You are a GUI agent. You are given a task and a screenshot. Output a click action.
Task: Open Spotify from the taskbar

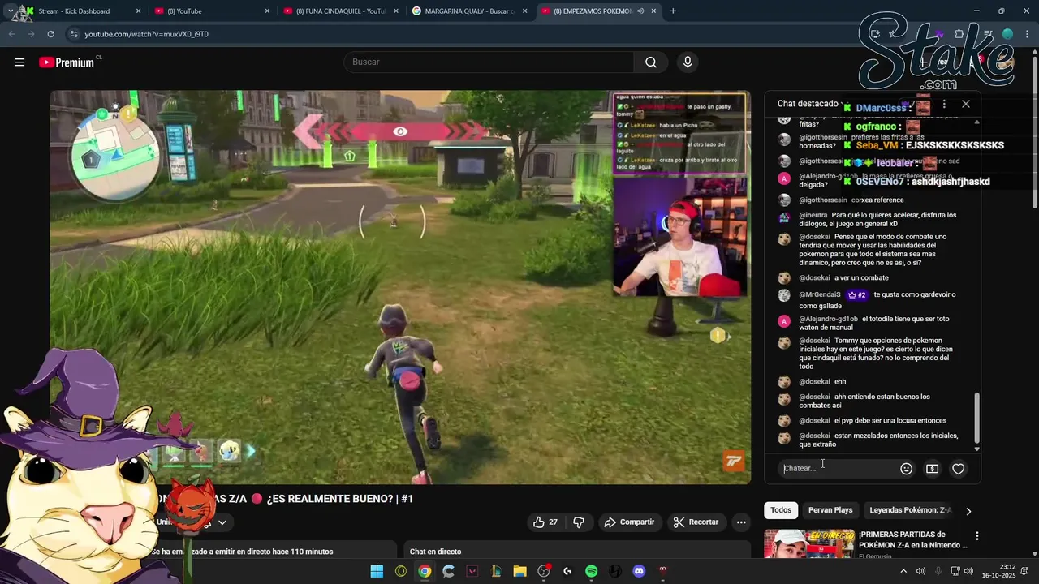click(x=592, y=571)
